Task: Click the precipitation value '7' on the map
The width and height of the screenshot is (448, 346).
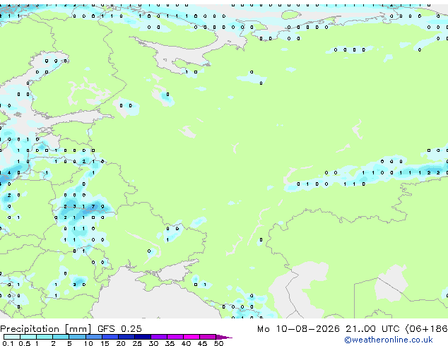Action: pos(93,206)
